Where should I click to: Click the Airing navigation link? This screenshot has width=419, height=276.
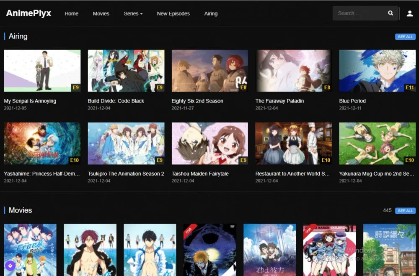[211, 13]
